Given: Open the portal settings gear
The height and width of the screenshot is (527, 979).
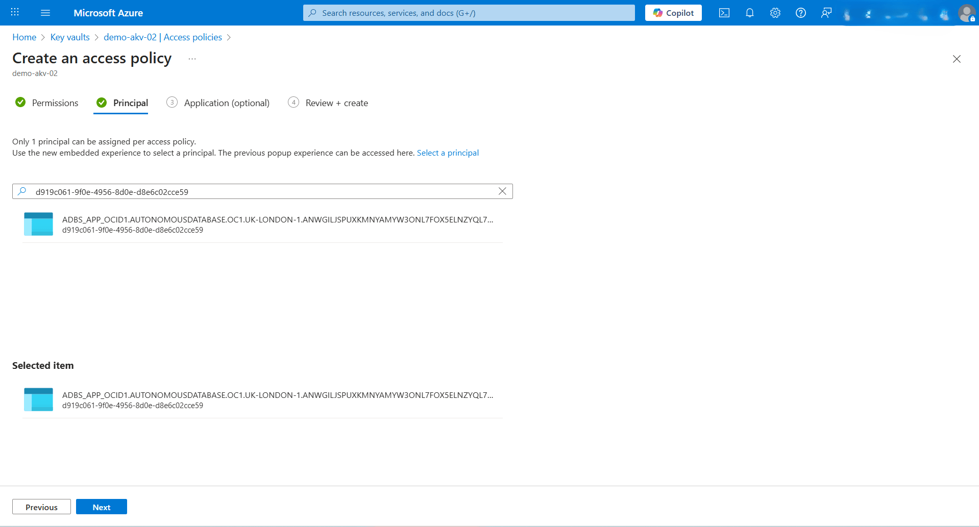Looking at the screenshot, I should coord(775,13).
